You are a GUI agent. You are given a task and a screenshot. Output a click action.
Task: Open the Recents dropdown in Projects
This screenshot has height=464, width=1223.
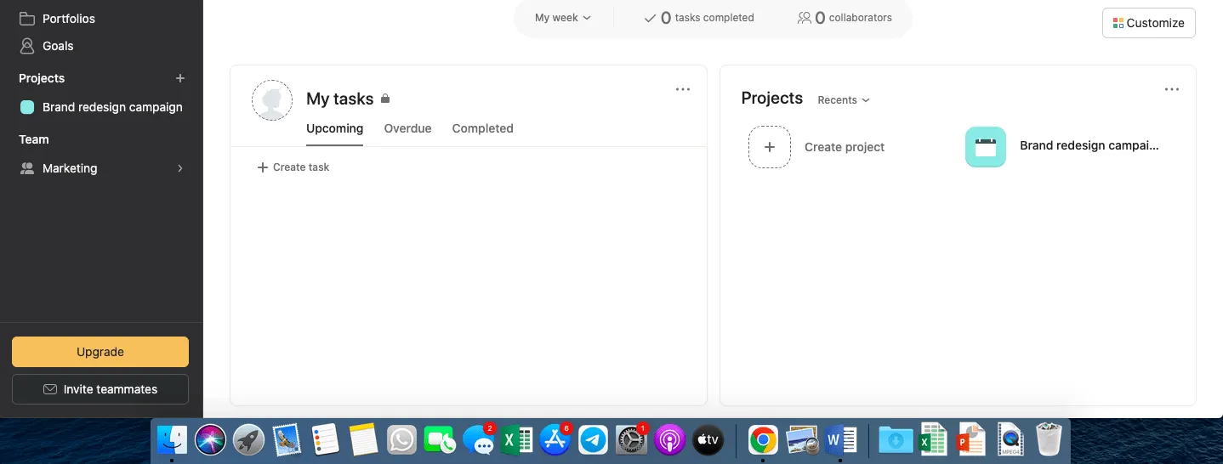coord(844,100)
